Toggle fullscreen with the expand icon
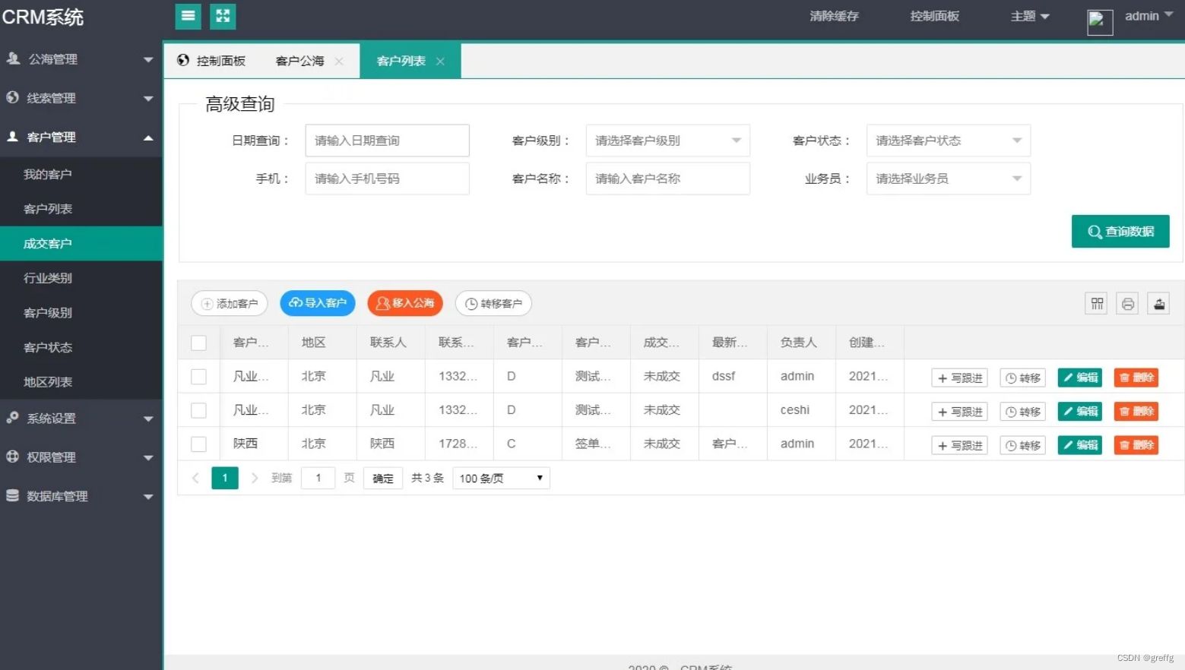Image resolution: width=1185 pixels, height=670 pixels. [x=222, y=16]
